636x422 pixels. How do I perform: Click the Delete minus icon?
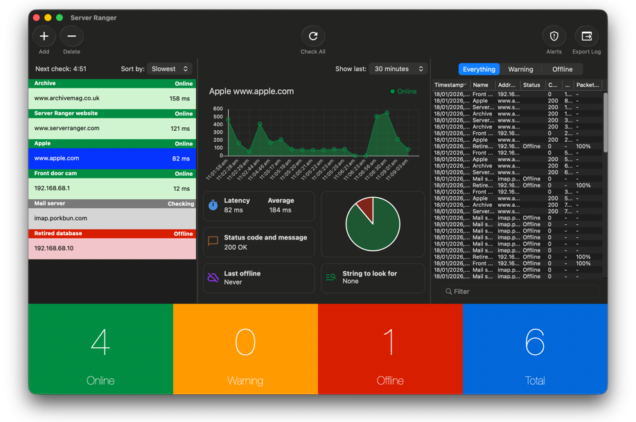click(71, 36)
